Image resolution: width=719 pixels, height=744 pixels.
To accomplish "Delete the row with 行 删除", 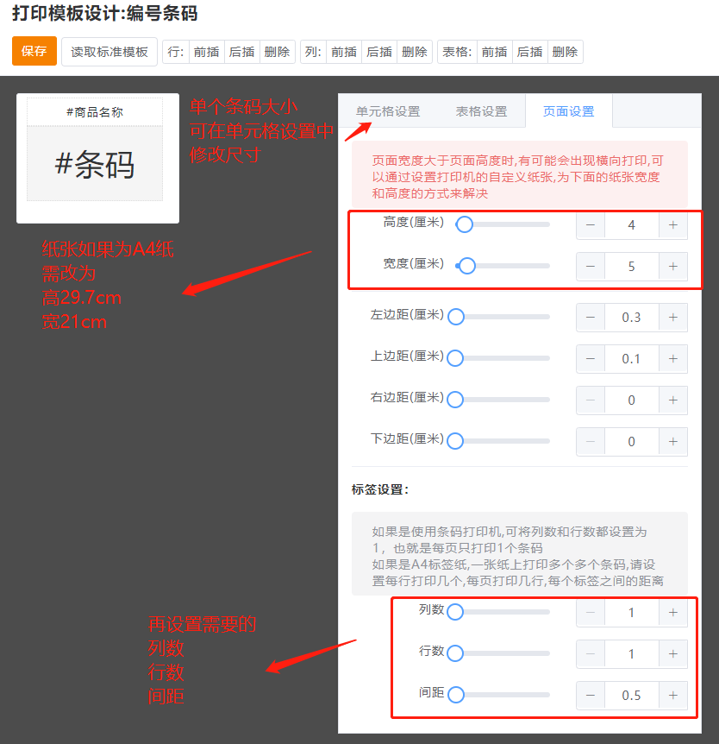I will pos(277,52).
